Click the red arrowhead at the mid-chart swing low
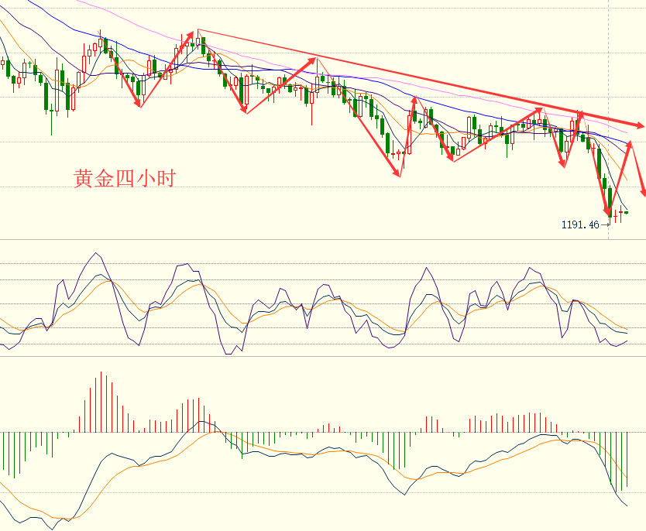 click(399, 174)
